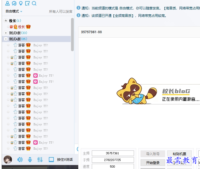Open the audio mixer sliders icon
Screen dimensions: 200x169
40,160
